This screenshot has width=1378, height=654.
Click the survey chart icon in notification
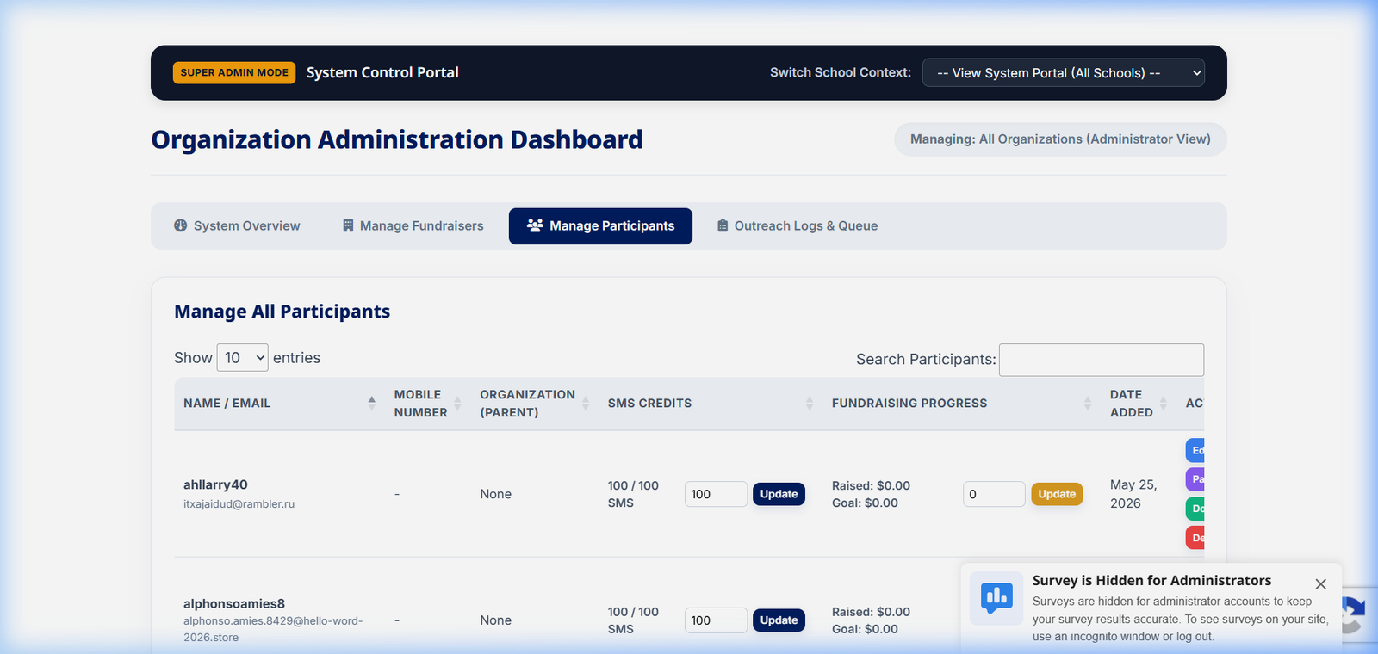click(x=996, y=597)
